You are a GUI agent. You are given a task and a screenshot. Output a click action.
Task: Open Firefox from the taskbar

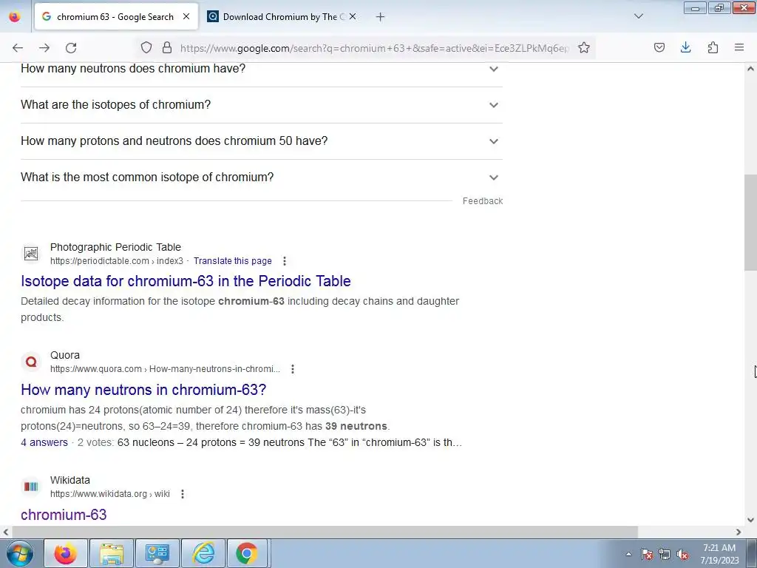coord(65,553)
